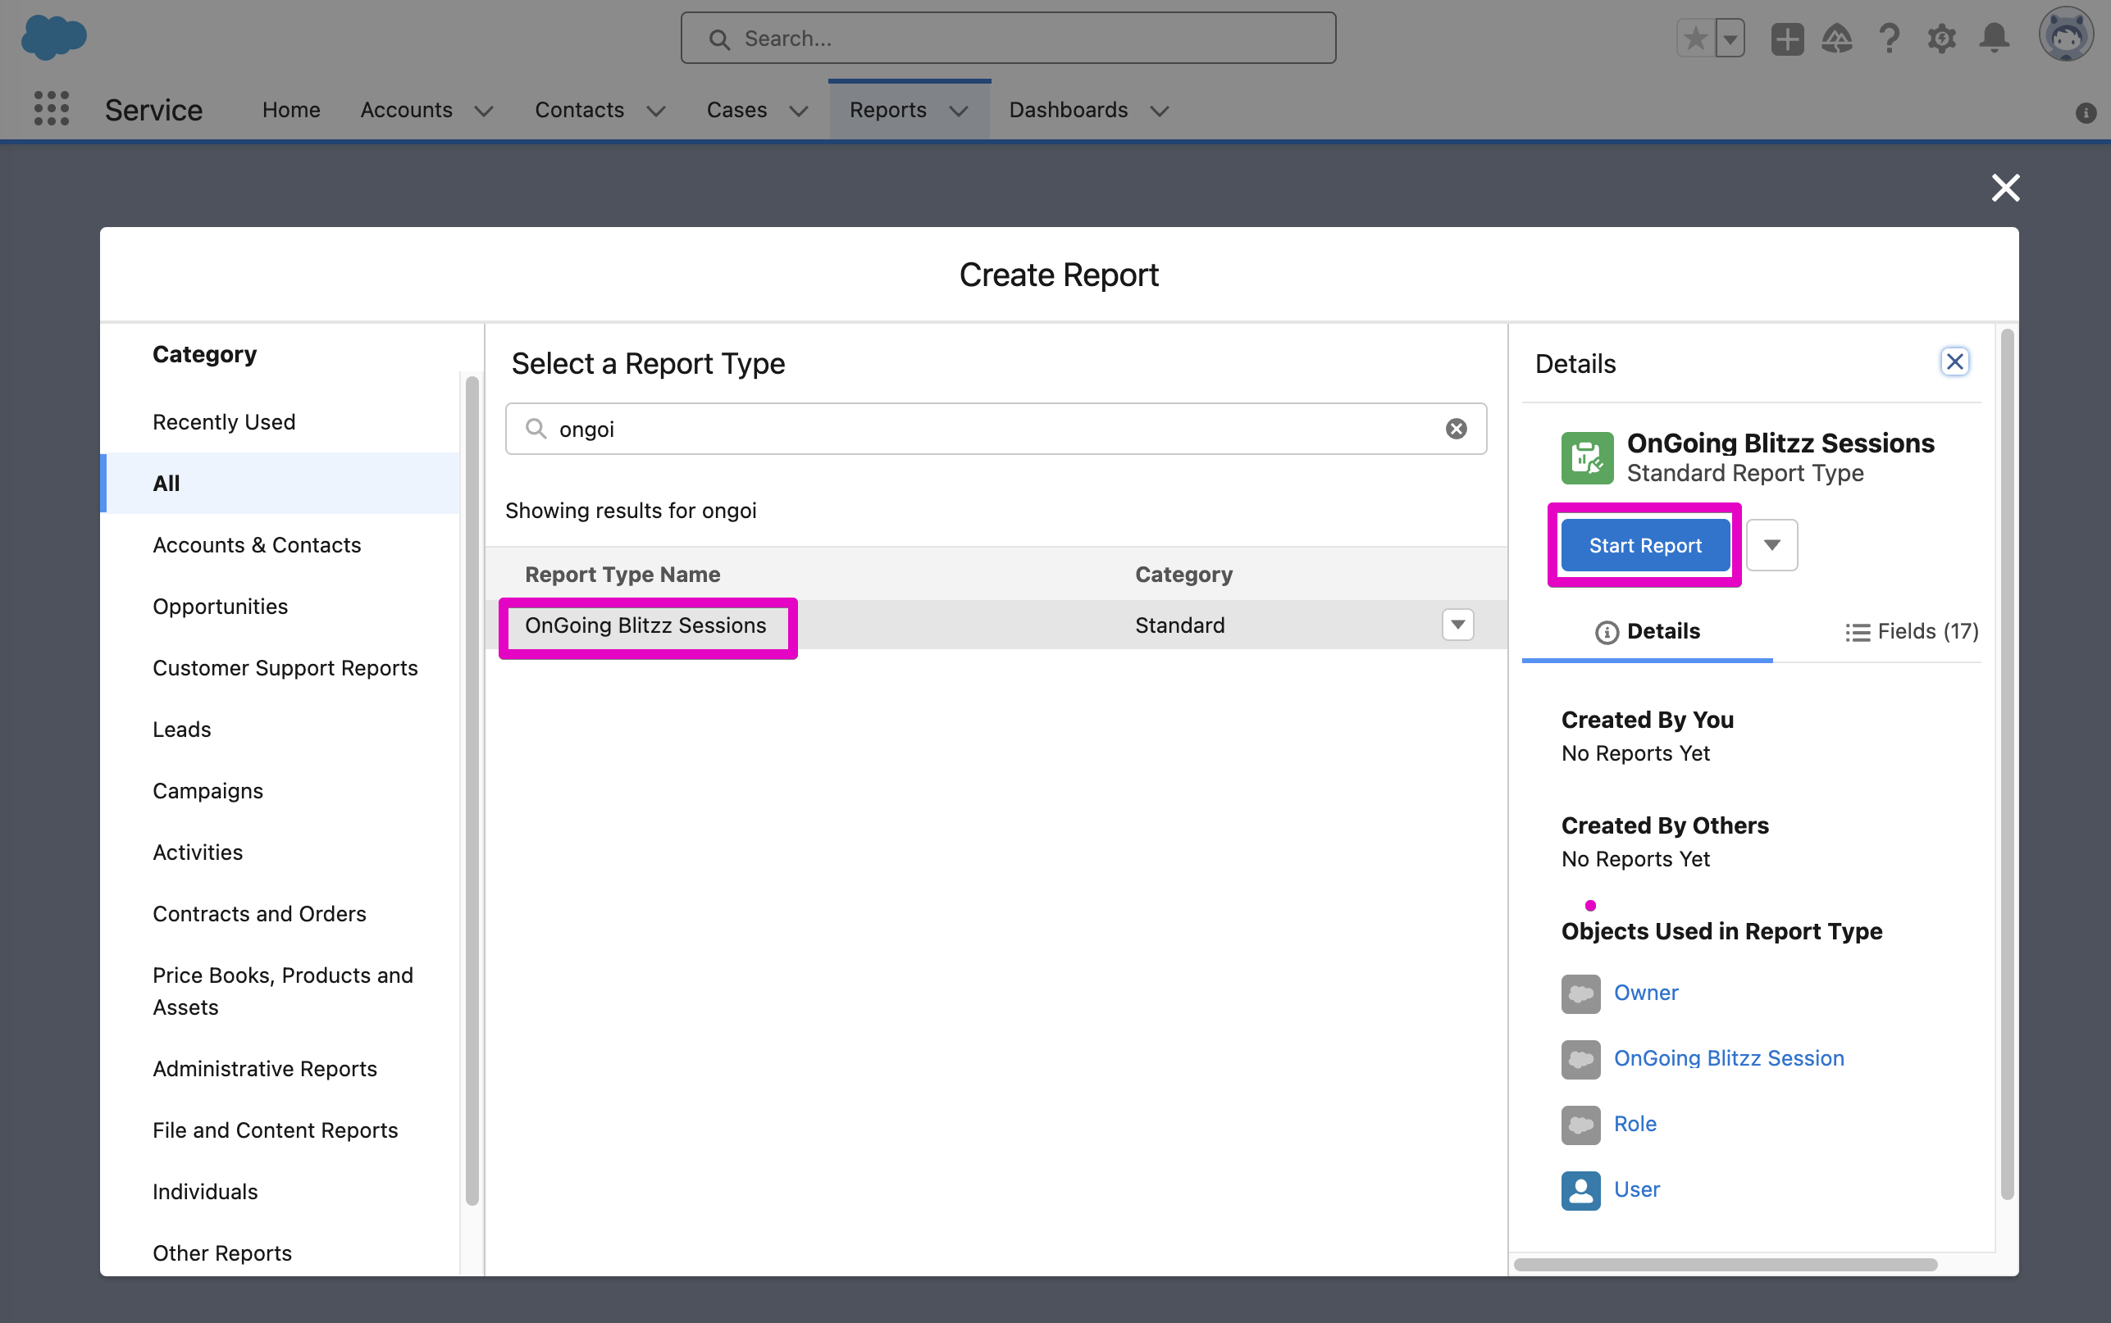
Task: Switch to the Fields (17) tab
Action: [x=1912, y=631]
